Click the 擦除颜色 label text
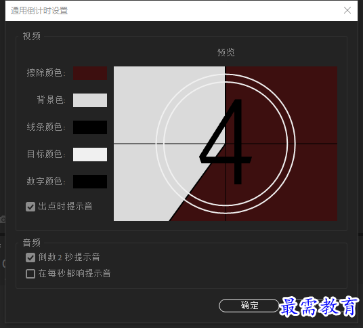 pyautogui.click(x=46, y=73)
